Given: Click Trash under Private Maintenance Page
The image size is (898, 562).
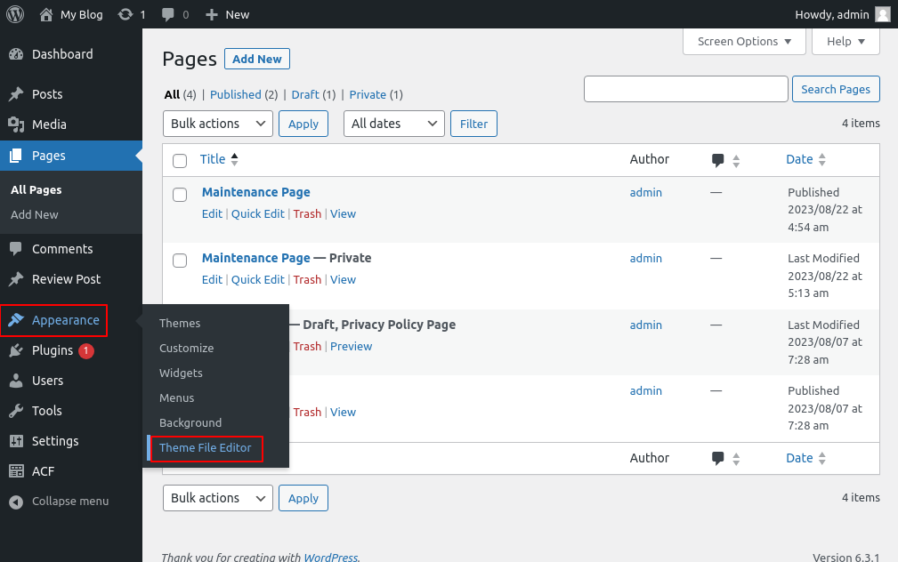Looking at the screenshot, I should [x=308, y=280].
